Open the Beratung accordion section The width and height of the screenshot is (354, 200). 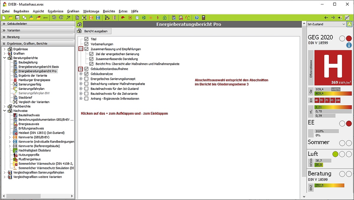tap(37, 37)
